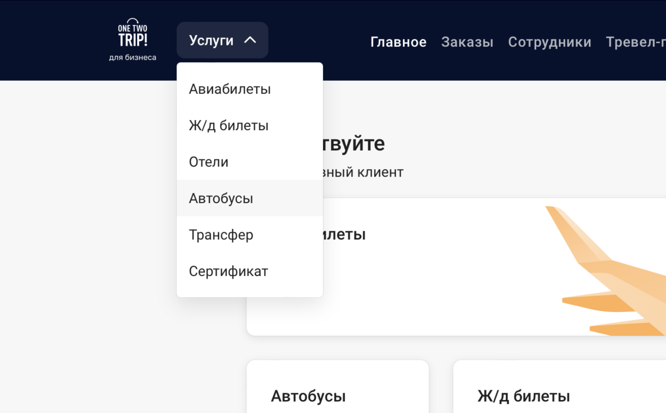Choose Сертификат in the dropdown list
Image resolution: width=666 pixels, height=413 pixels.
(x=250, y=271)
